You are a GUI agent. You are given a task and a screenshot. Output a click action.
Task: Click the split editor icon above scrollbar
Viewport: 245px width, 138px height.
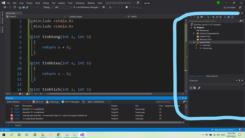coord(186,20)
